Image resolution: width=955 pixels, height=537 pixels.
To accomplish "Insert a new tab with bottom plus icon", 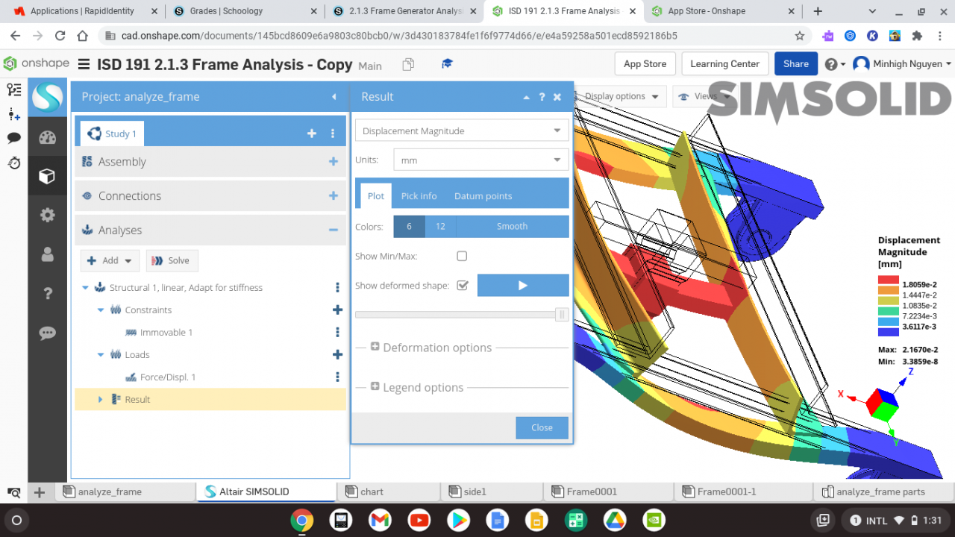I will pyautogui.click(x=40, y=492).
